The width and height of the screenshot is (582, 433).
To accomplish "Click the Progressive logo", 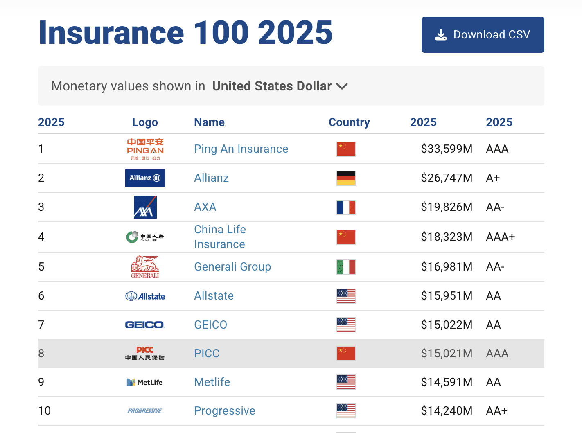I will 145,410.
